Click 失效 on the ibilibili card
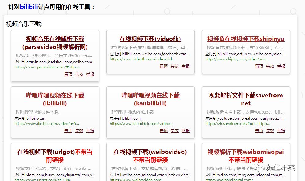The height and width of the screenshot is (181, 305). (79, 131)
